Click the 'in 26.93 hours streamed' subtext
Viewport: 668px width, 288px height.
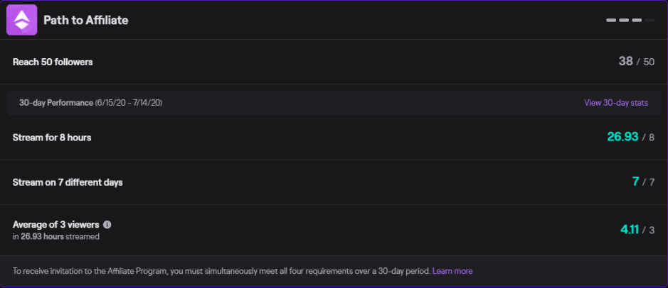pyautogui.click(x=56, y=237)
